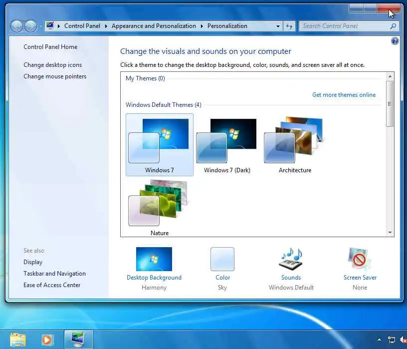The image size is (407, 349).
Task: Open Desktop Background settings icon
Action: coord(154,259)
